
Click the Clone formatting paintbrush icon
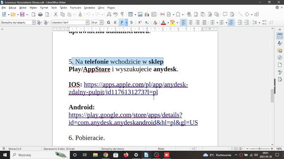(x=80, y=15)
